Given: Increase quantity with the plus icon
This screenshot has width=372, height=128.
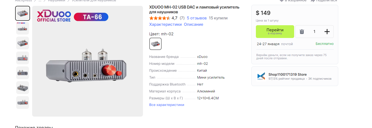Looking at the screenshot, I should click(x=327, y=32).
